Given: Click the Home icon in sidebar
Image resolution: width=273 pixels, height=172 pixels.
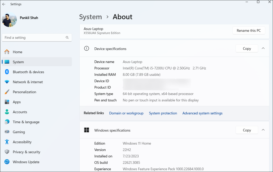Looking at the screenshot, I should 7,52.
